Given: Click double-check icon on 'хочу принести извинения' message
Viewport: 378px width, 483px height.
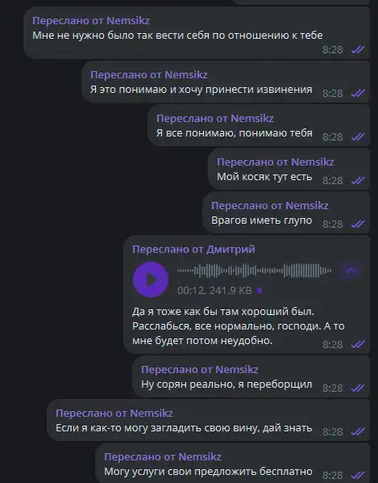Looking at the screenshot, I should [x=358, y=93].
